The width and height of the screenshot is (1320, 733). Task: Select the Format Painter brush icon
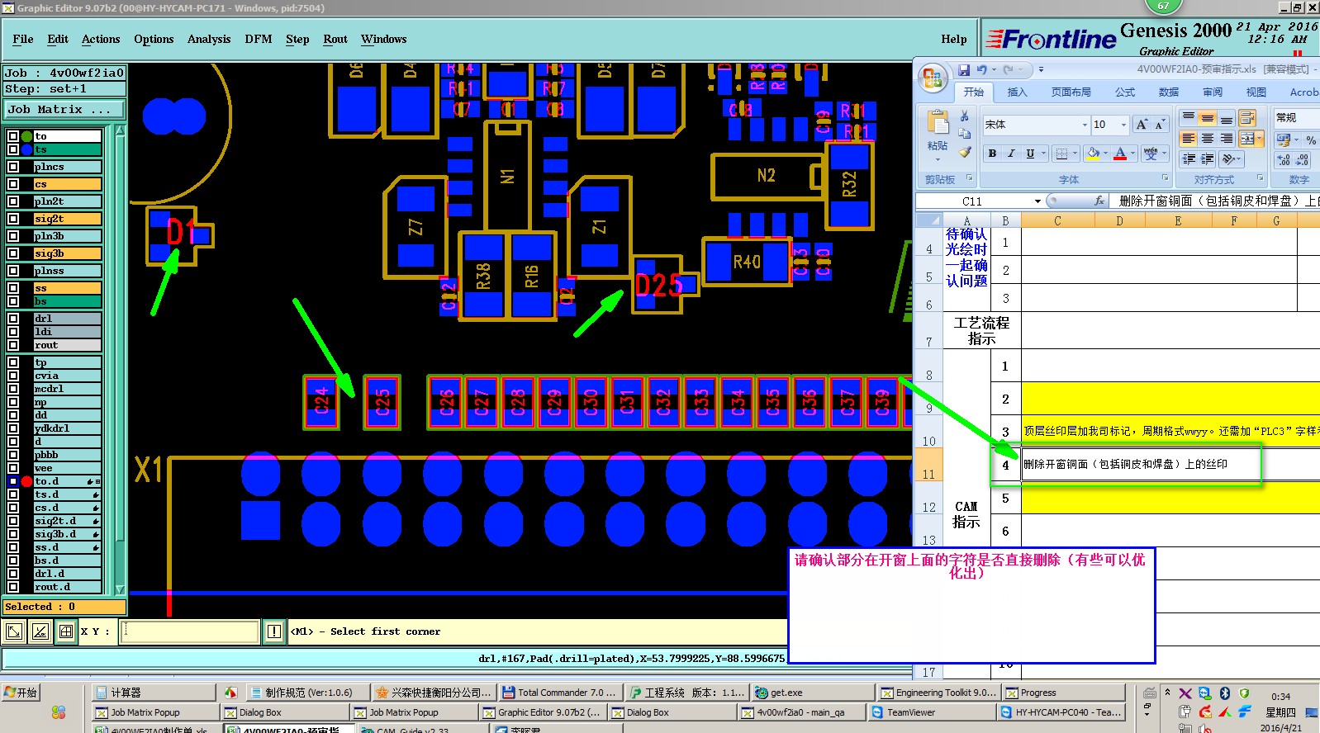[x=965, y=152]
